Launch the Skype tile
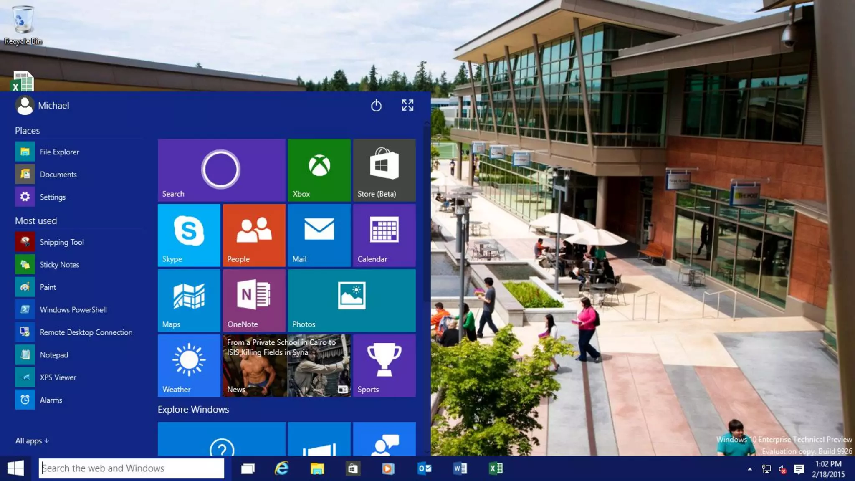Screen dimensions: 855x481 (189, 235)
